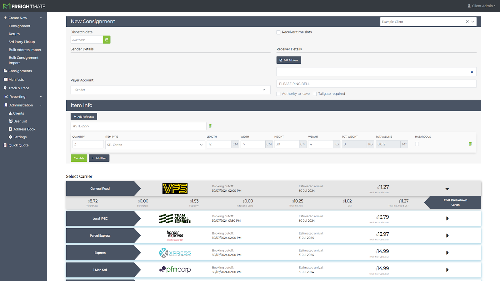Open the Item Type dropdown showing STL Carton
Viewport: 500px width, 281px height.
tap(155, 145)
